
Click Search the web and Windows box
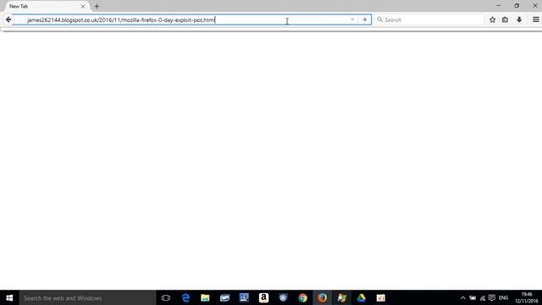click(87, 297)
